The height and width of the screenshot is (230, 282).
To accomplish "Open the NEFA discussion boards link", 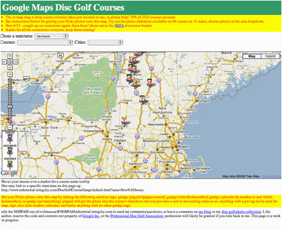I will (x=119, y=26).
